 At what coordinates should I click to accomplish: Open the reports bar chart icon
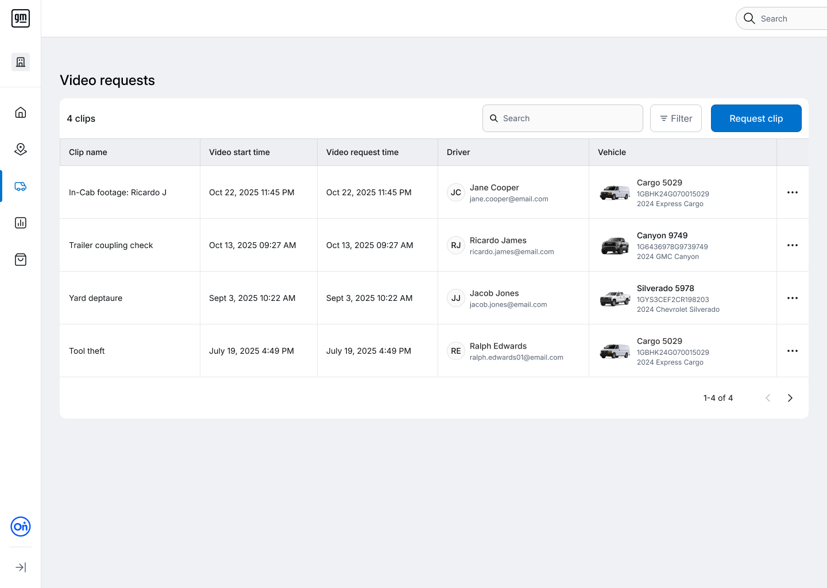[x=21, y=223]
